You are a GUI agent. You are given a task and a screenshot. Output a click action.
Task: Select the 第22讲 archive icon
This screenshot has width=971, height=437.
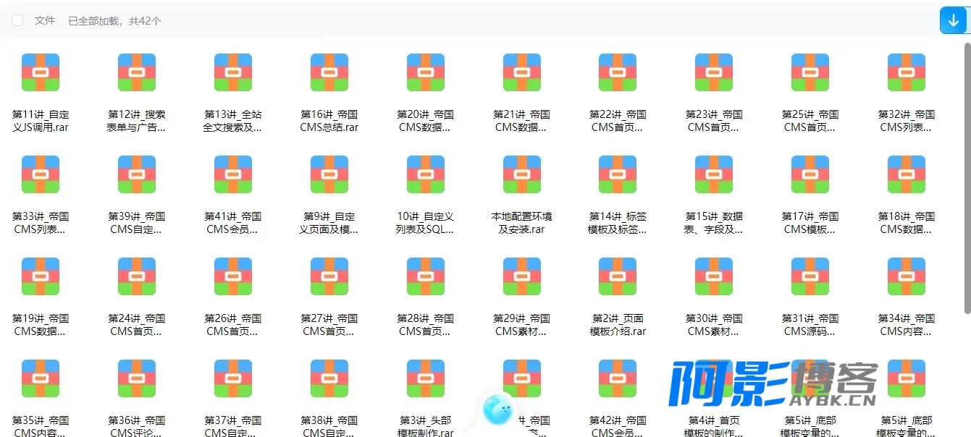pos(618,72)
